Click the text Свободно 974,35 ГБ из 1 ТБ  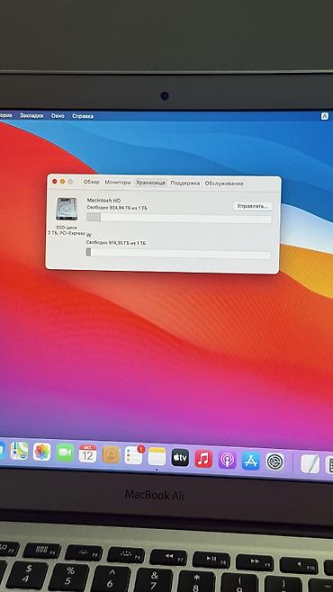click(116, 243)
